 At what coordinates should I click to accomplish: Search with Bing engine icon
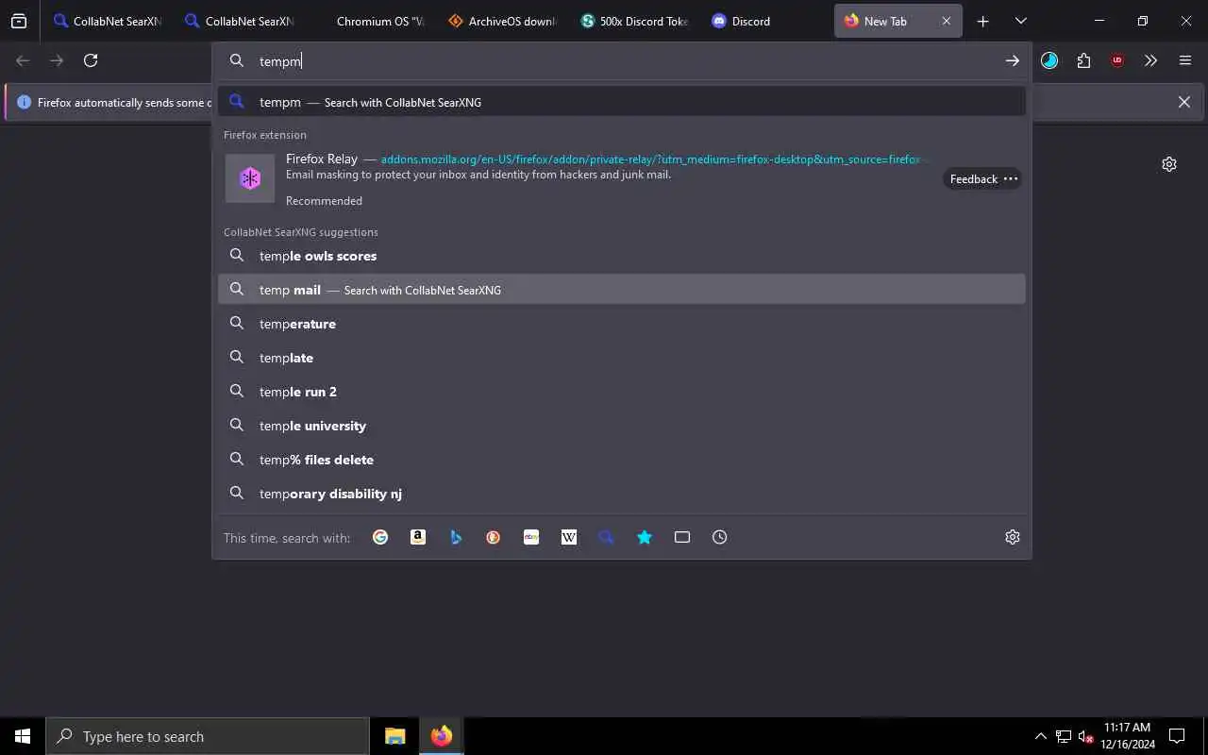456,537
